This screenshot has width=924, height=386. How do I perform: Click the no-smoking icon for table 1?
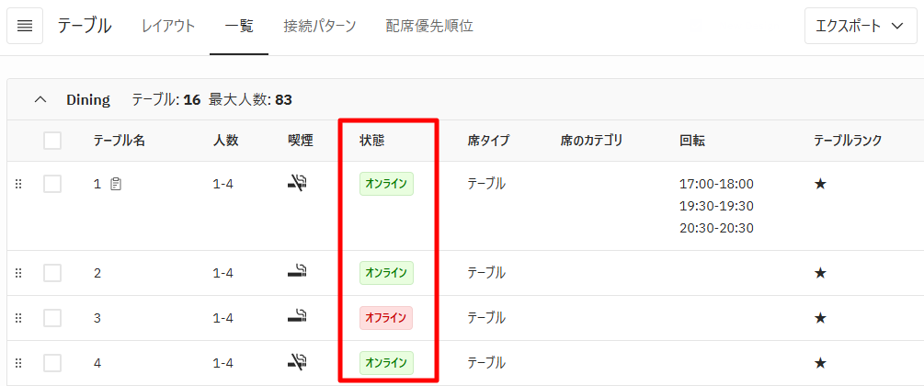coord(298,183)
